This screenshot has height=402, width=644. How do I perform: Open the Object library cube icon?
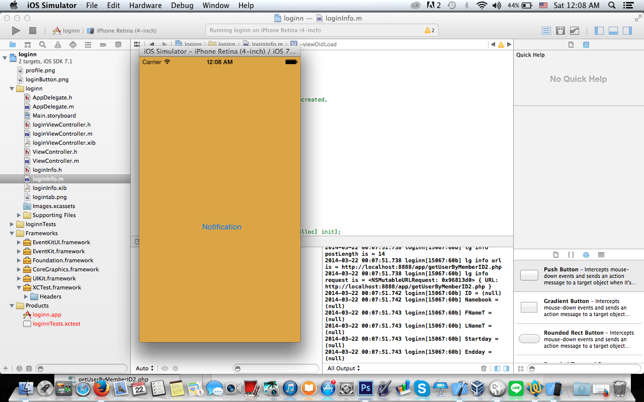pyautogui.click(x=586, y=255)
